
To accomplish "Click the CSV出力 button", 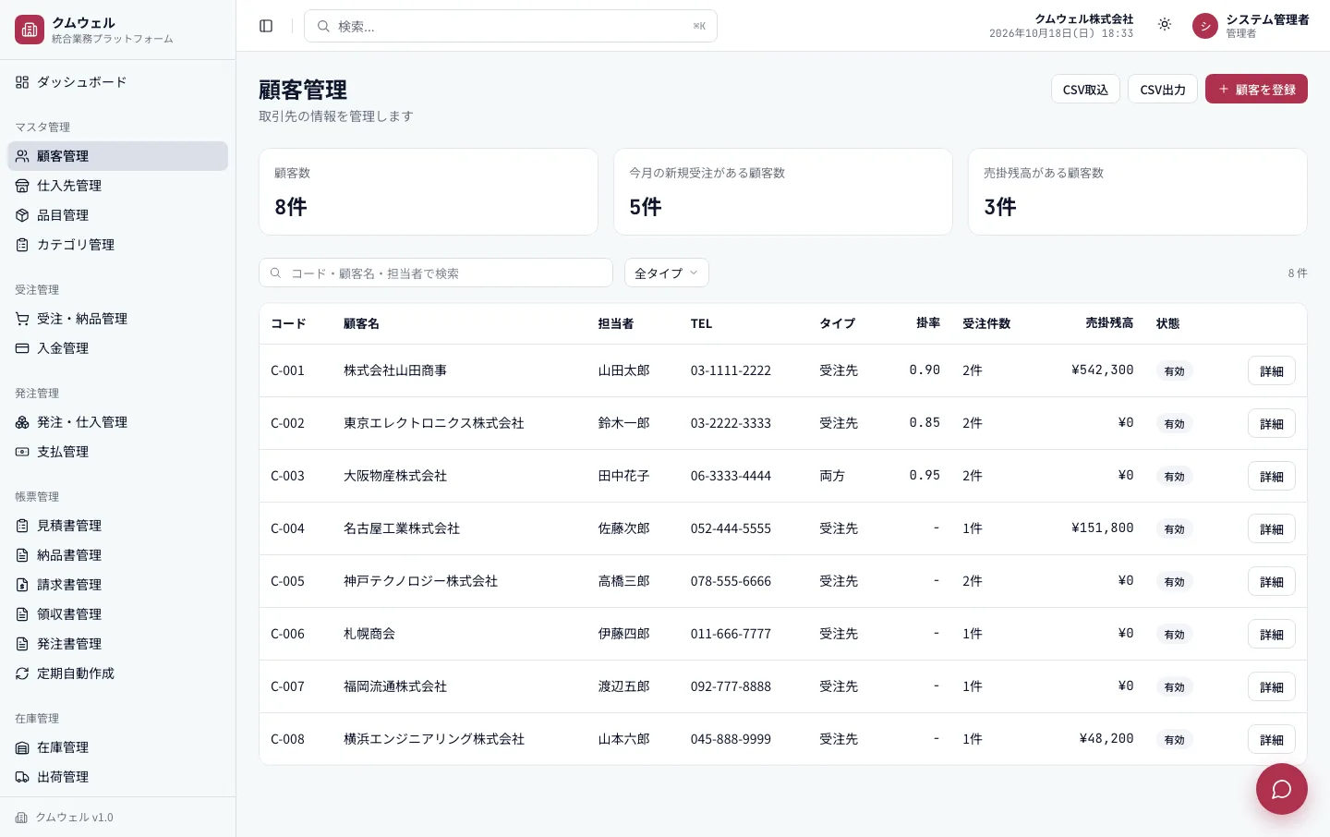I will point(1163,89).
